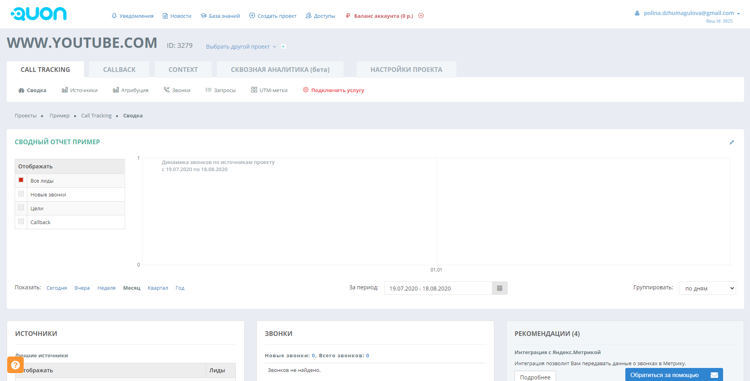Click the 01.01 chart axis label

(436, 270)
